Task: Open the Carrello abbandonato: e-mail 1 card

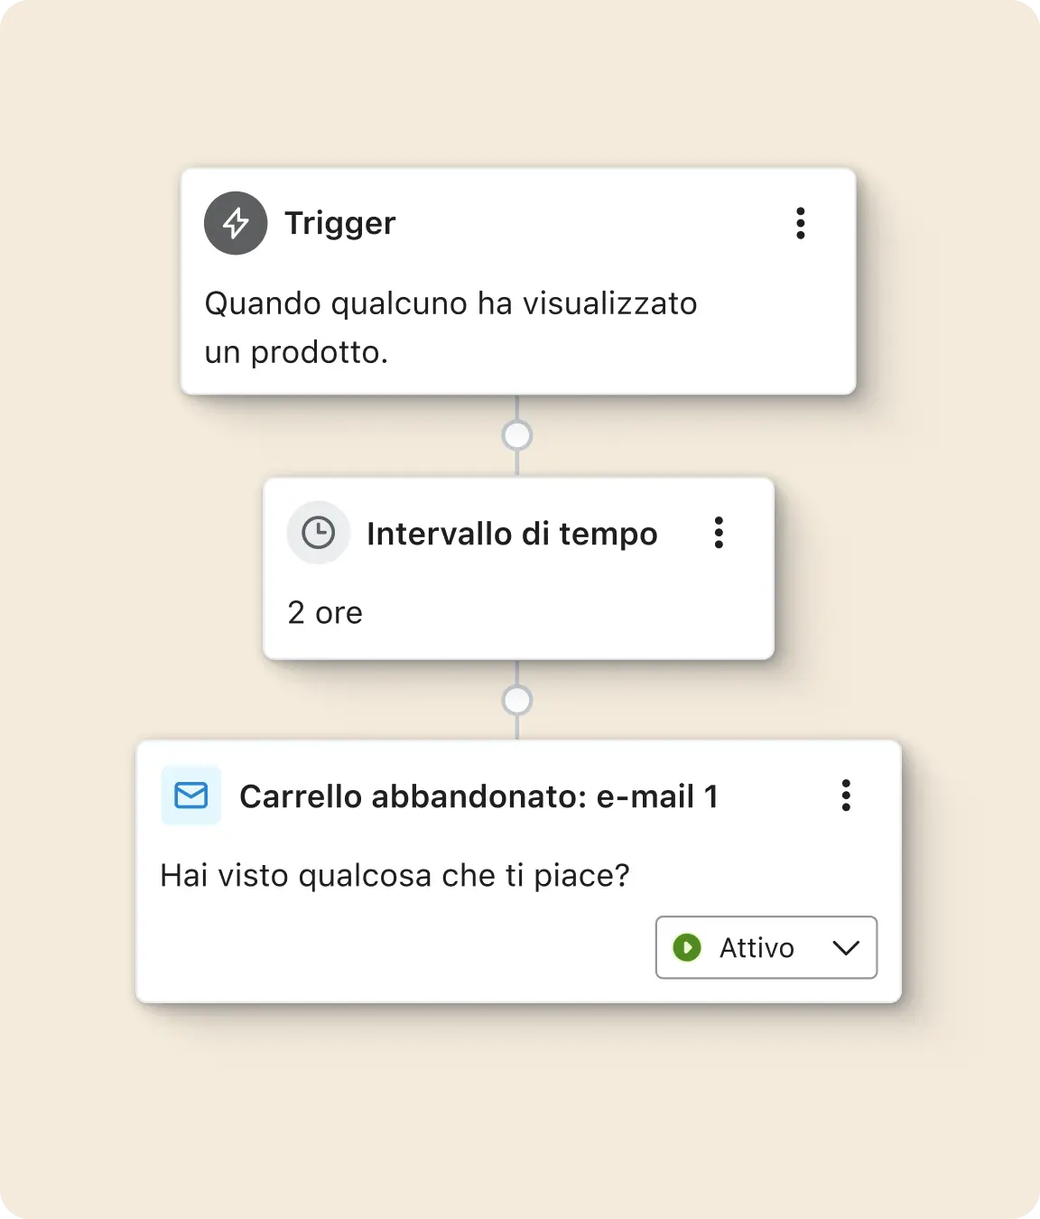Action: (x=478, y=796)
